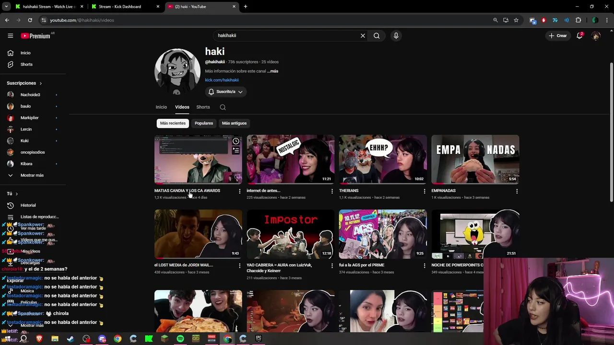Click the YouTube Premium logo
Screen dimensions: 614x345
point(35,35)
